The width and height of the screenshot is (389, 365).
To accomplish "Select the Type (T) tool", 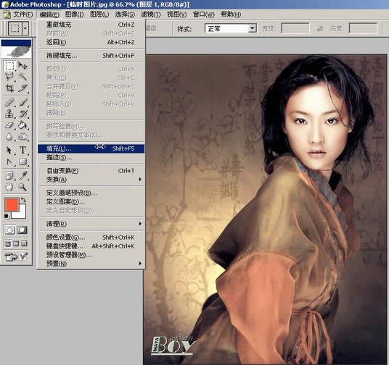I will (x=22, y=151).
